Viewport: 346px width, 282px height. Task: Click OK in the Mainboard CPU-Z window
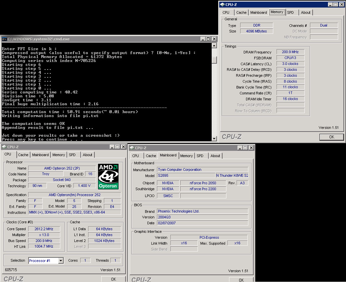pyautogui.click(x=241, y=280)
